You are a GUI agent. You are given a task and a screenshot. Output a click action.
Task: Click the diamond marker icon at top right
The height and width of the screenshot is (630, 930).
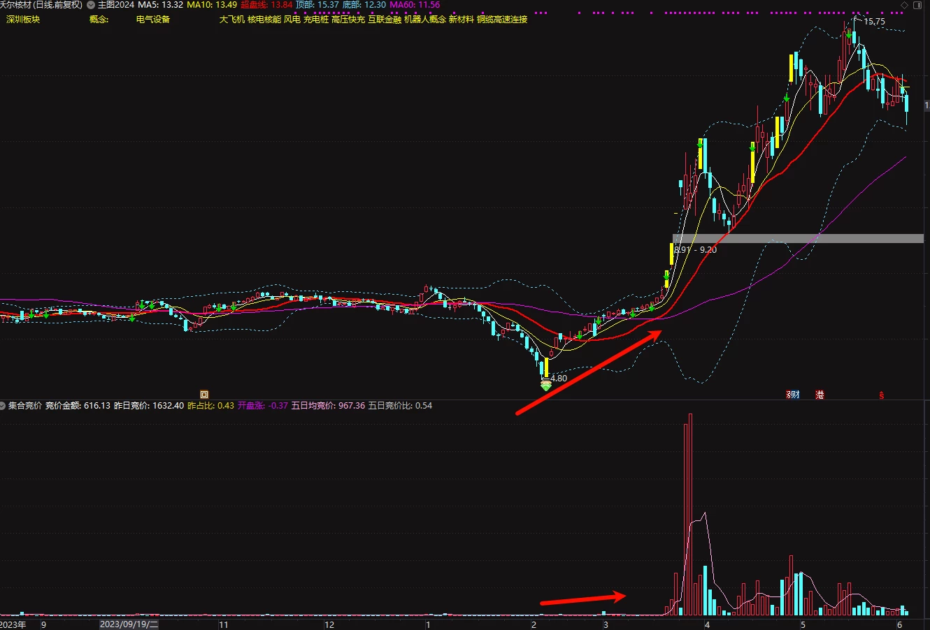[904, 5]
